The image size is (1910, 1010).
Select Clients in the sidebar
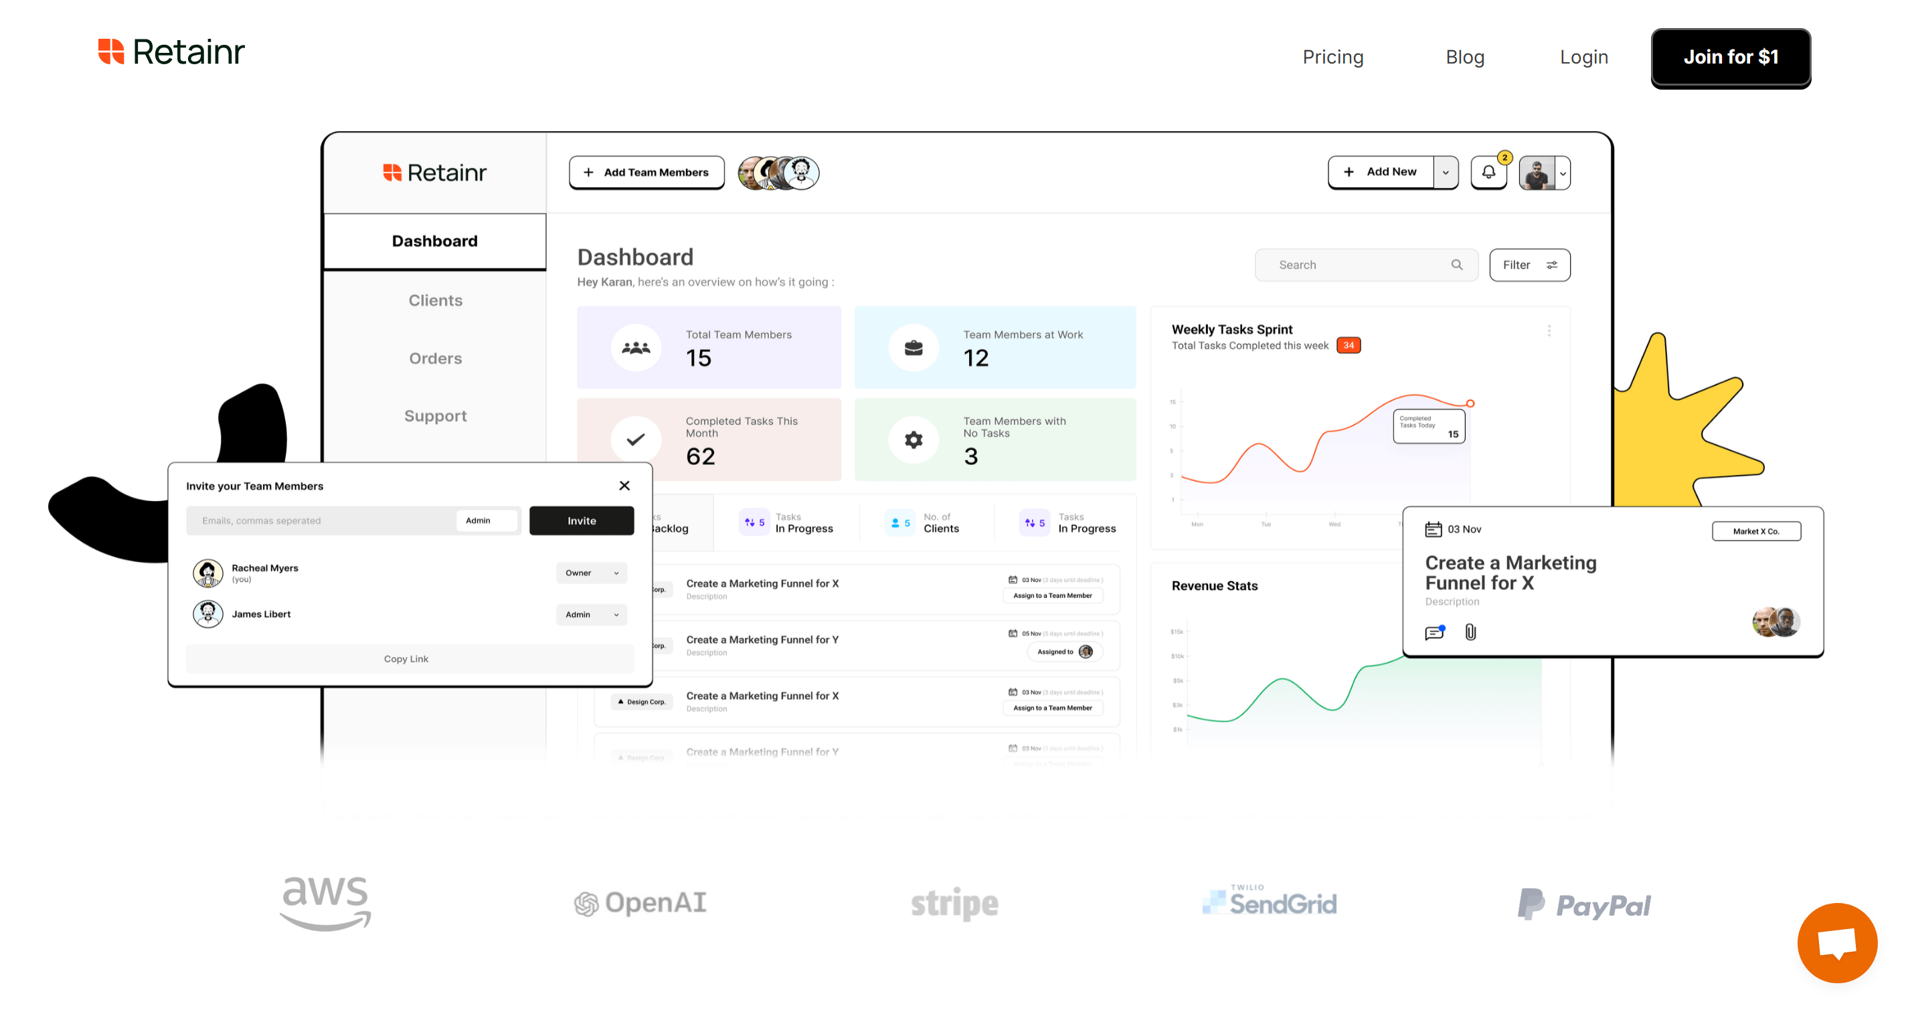coord(435,300)
